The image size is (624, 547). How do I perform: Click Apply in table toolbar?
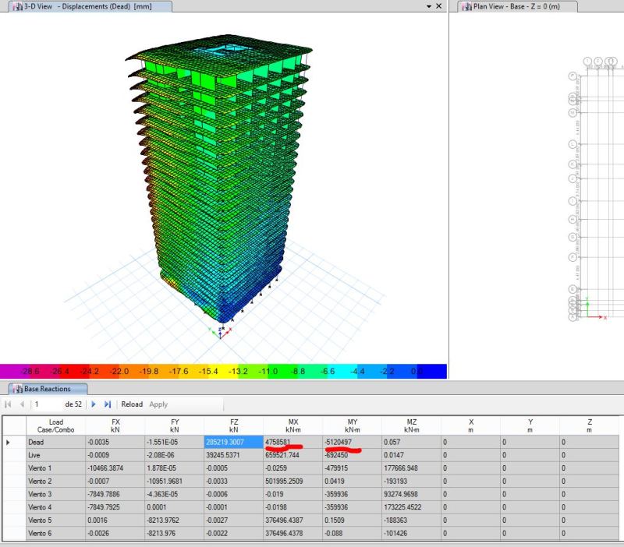(158, 404)
